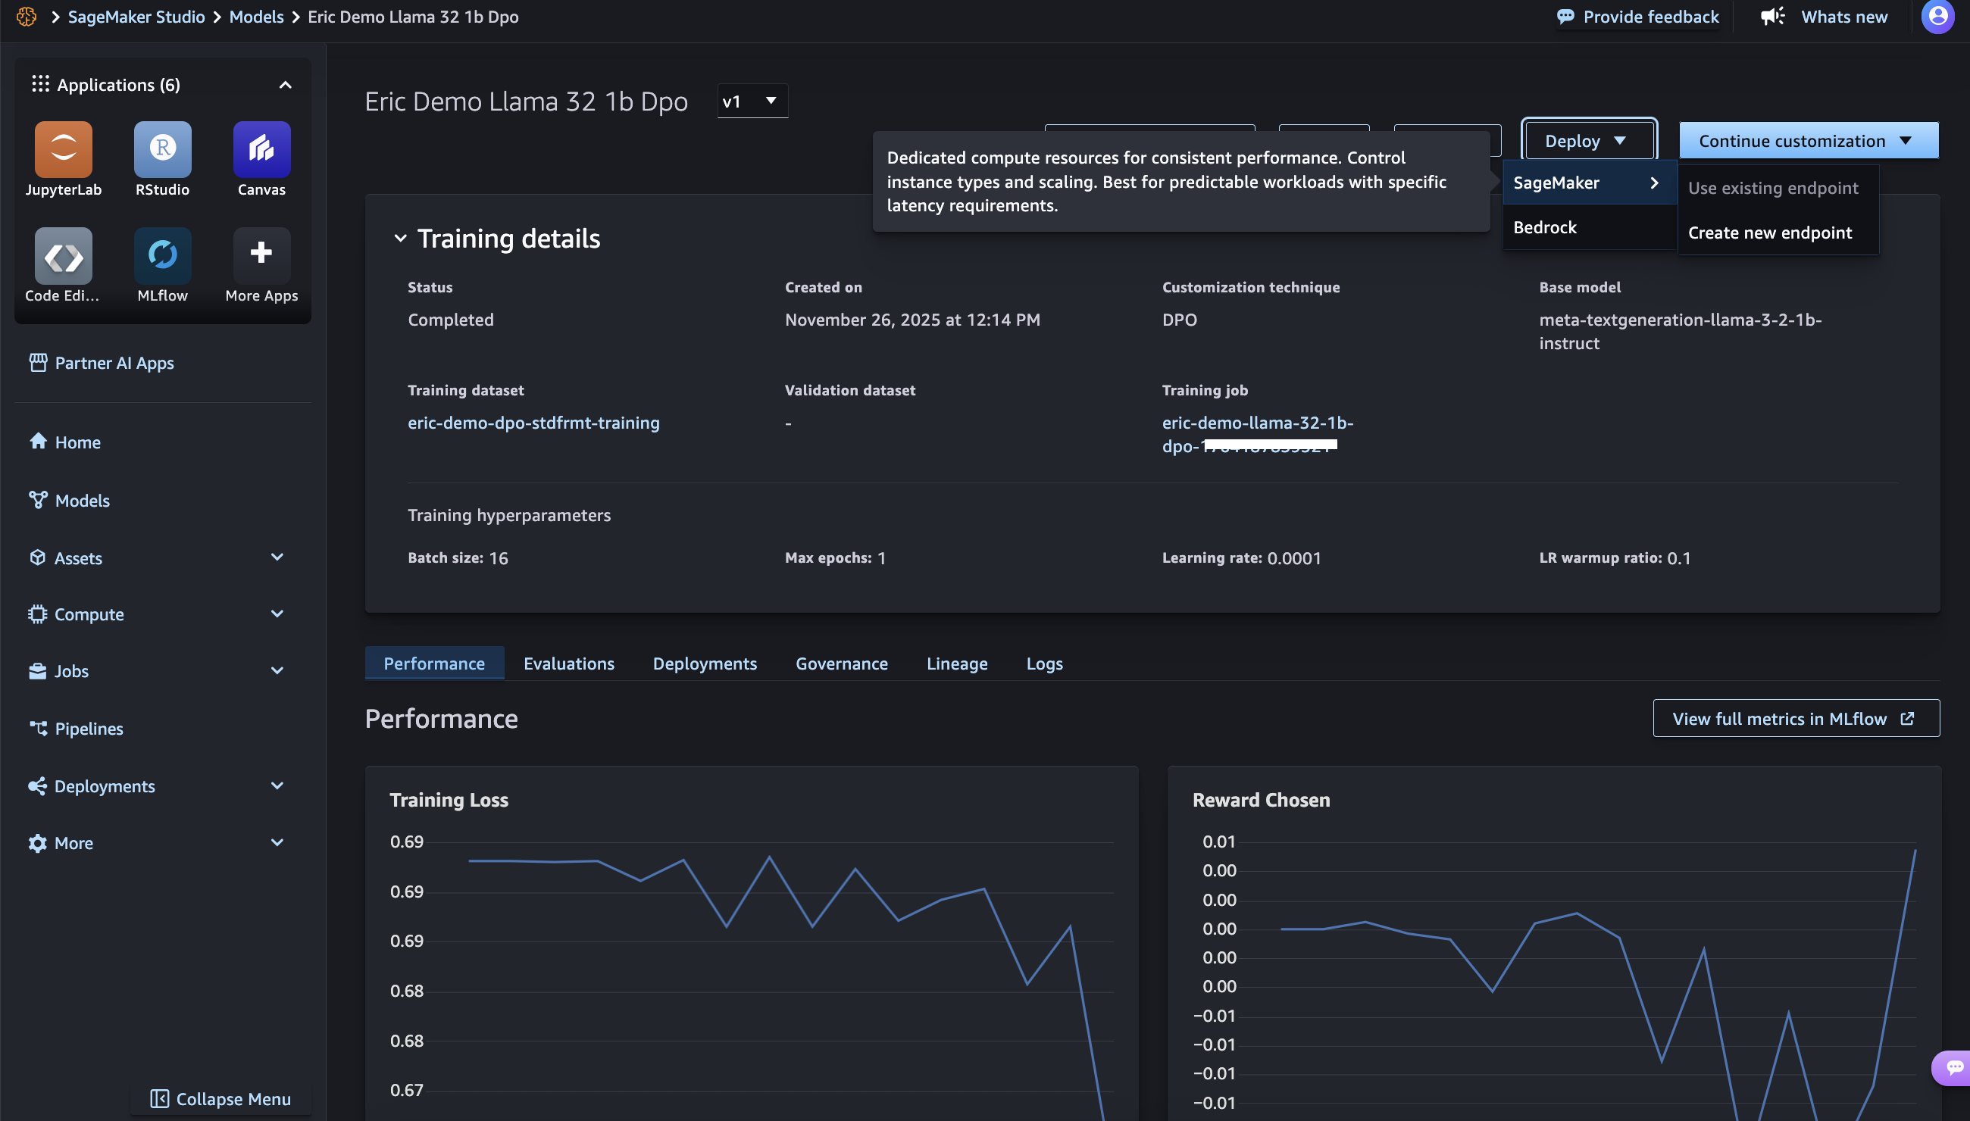Click external link icon beside MLflow metrics
Viewport: 1970px width, 1121px height.
[1908, 718]
